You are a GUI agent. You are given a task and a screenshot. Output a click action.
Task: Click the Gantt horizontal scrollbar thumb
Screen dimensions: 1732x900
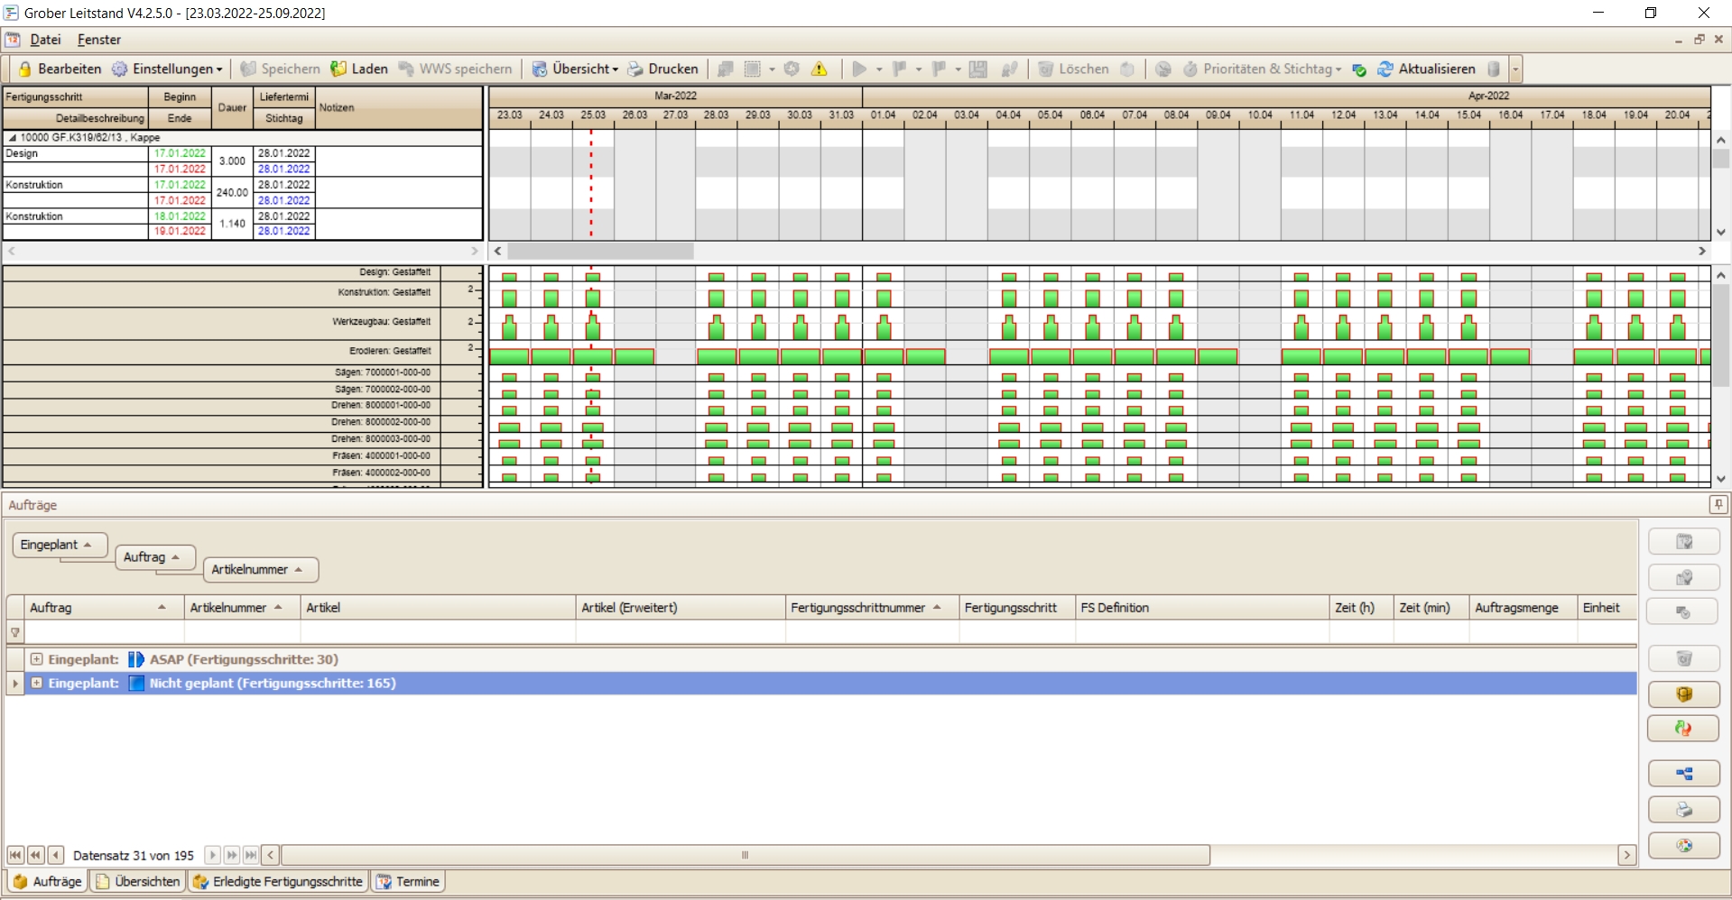[x=600, y=252]
